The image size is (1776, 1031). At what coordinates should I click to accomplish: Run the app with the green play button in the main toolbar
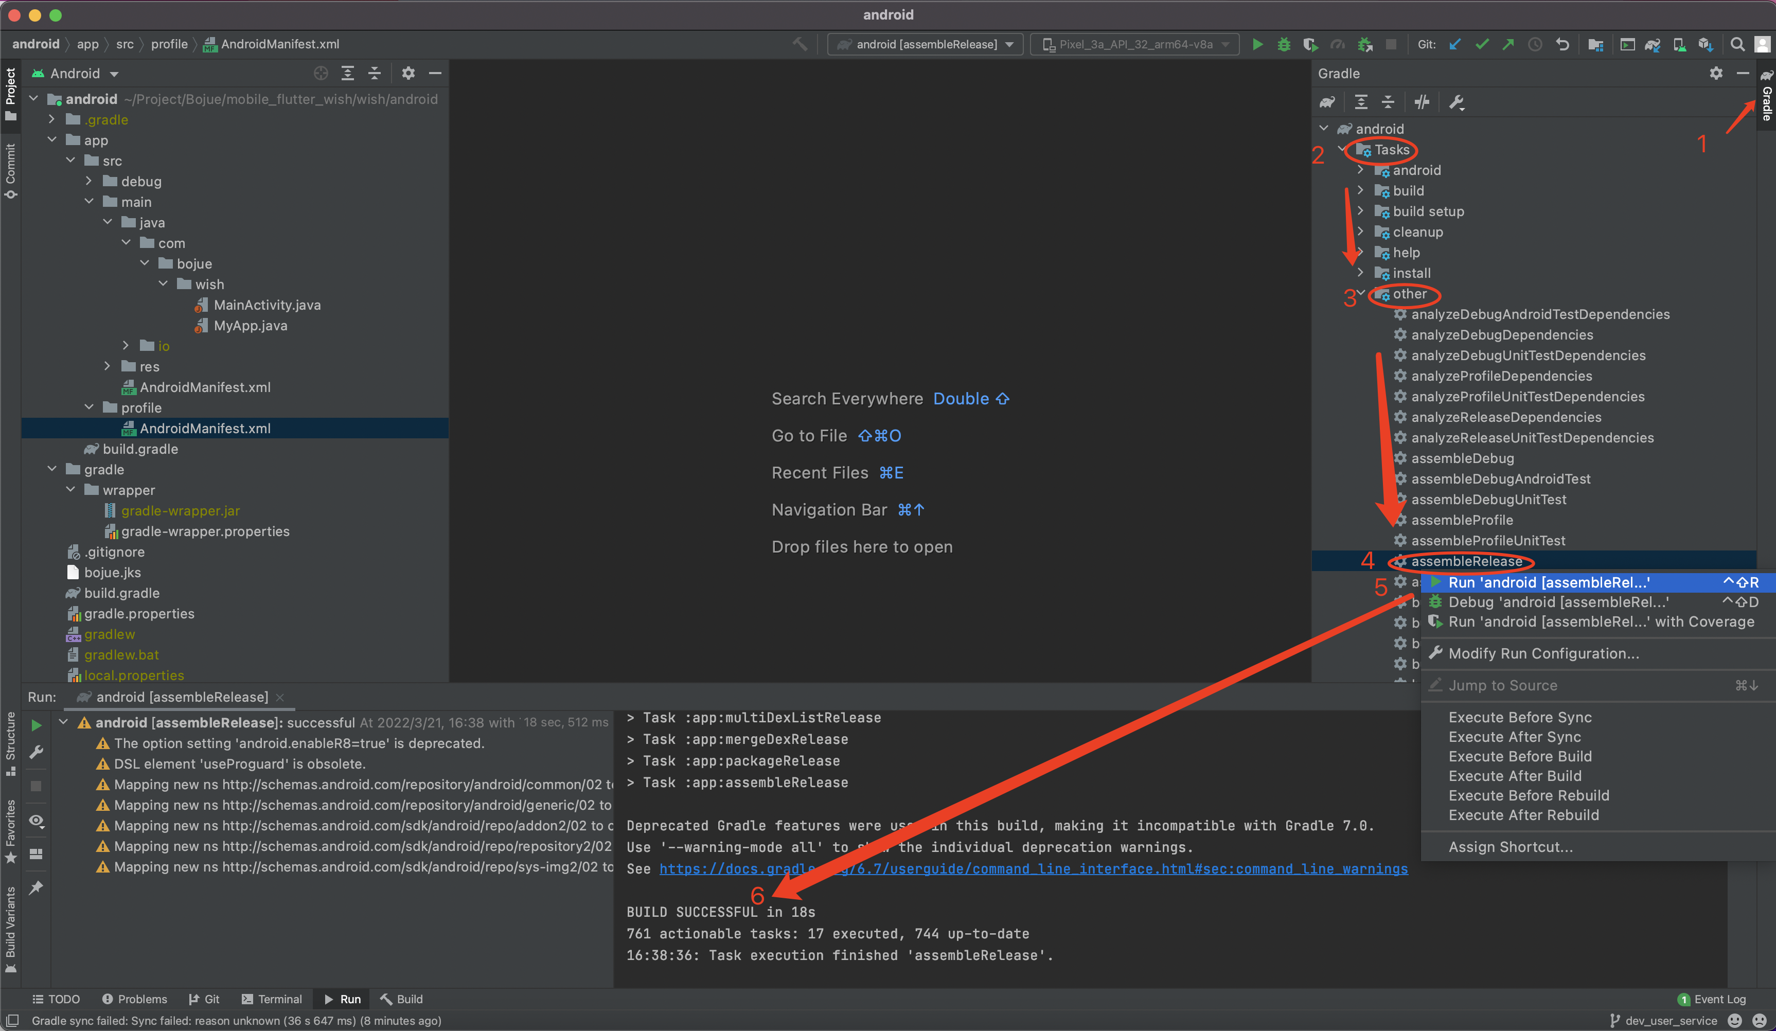[1256, 44]
